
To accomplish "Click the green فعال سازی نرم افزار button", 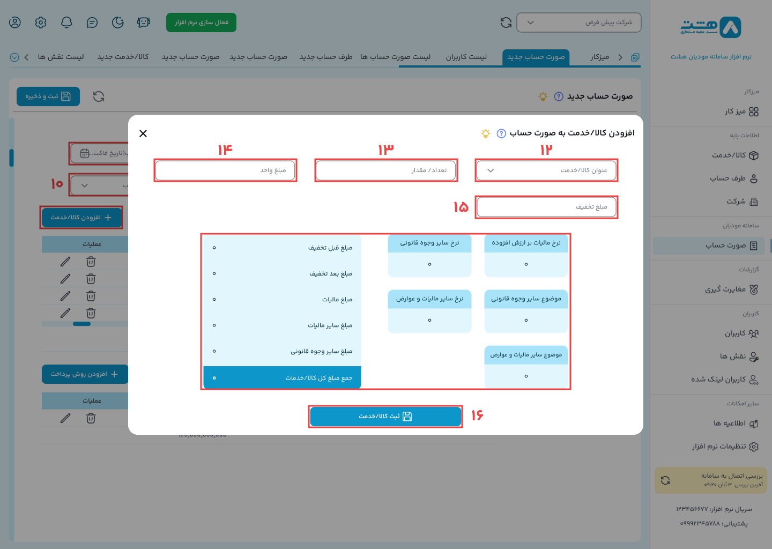I will click(201, 23).
